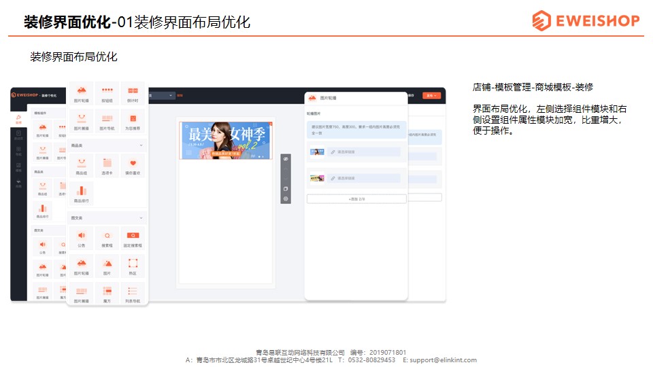Insert 公告 announcement from enlarged 图文类 group
The image size is (653, 367).
[82, 239]
